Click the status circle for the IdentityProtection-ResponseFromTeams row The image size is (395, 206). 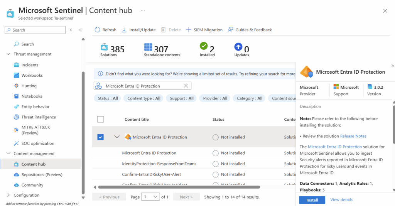(x=215, y=164)
